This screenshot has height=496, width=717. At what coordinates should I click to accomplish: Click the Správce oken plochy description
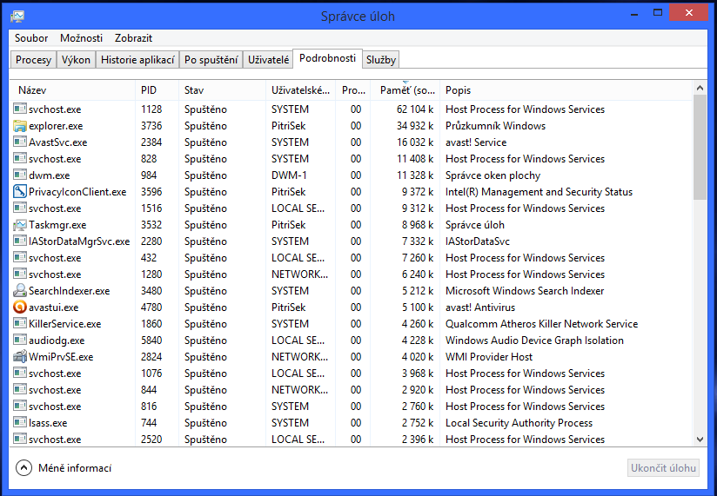(x=493, y=175)
